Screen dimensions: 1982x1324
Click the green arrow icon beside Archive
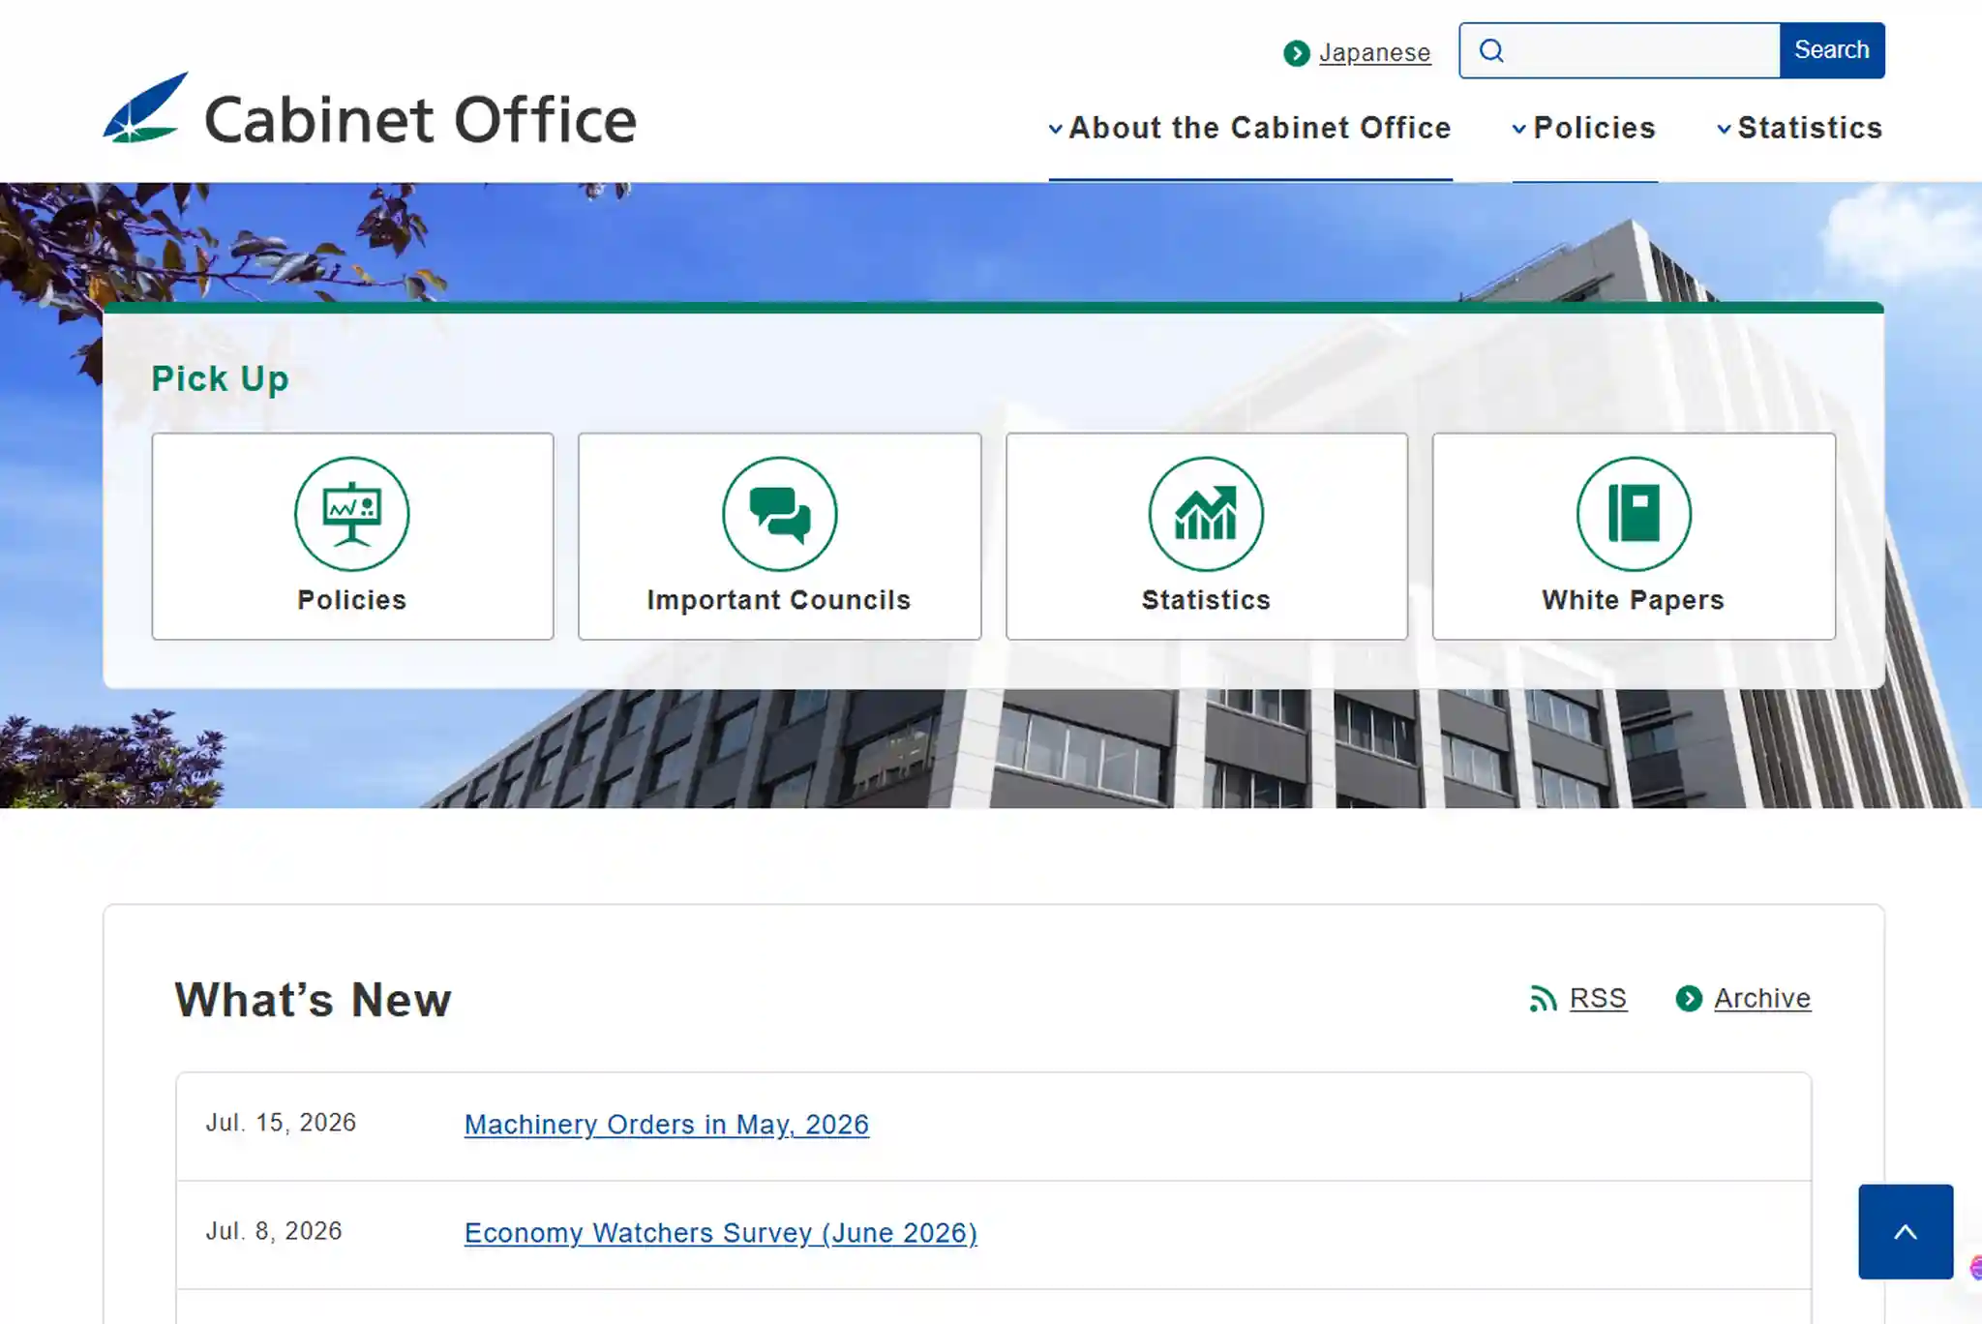[x=1689, y=999]
